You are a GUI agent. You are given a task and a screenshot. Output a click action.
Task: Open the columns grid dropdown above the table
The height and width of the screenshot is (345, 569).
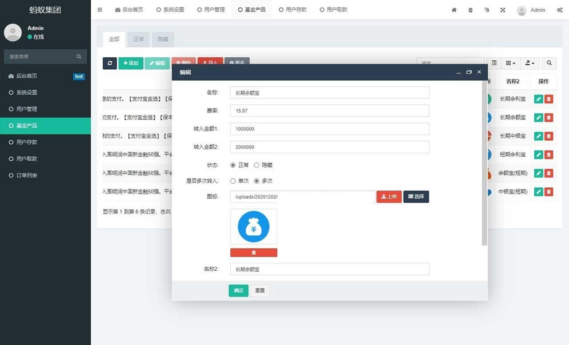pyautogui.click(x=510, y=63)
